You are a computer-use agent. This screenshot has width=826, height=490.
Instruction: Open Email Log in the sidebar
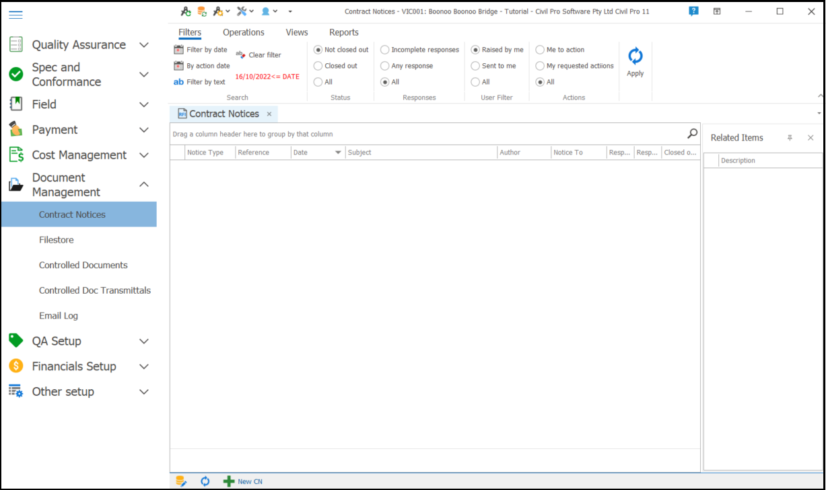tap(79, 316)
